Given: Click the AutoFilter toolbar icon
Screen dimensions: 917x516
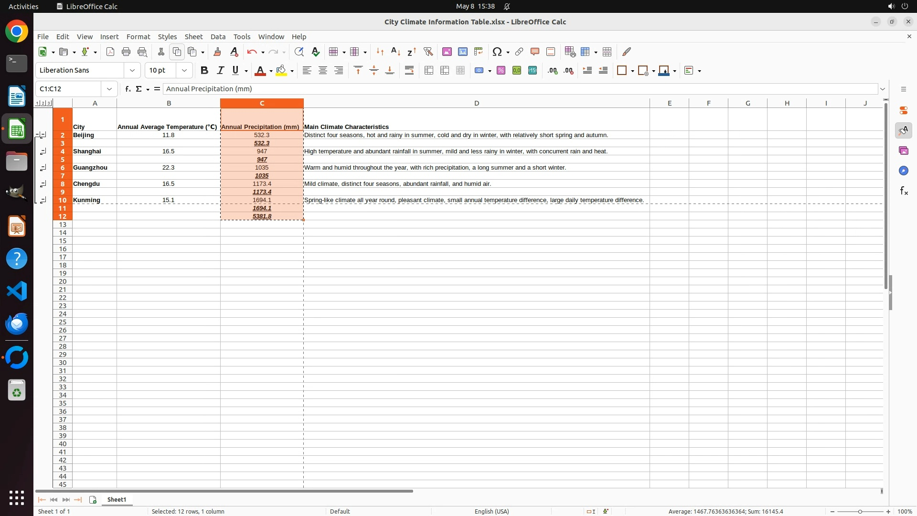Looking at the screenshot, I should click(x=428, y=52).
